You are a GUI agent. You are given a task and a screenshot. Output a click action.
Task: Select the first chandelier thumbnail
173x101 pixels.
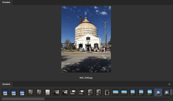click(x=31, y=92)
